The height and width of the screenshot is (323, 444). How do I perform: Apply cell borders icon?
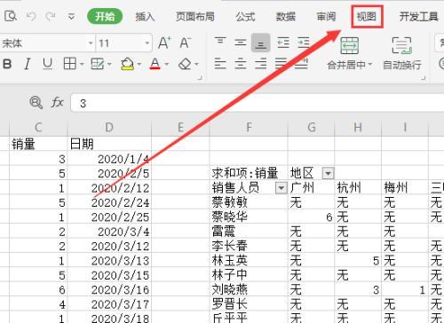(x=70, y=64)
